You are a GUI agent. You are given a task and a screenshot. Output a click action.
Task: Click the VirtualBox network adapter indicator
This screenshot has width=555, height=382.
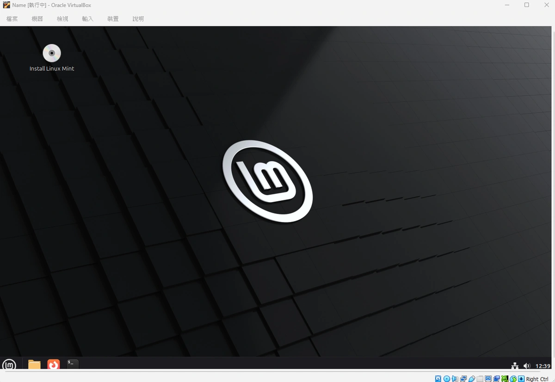pyautogui.click(x=463, y=379)
